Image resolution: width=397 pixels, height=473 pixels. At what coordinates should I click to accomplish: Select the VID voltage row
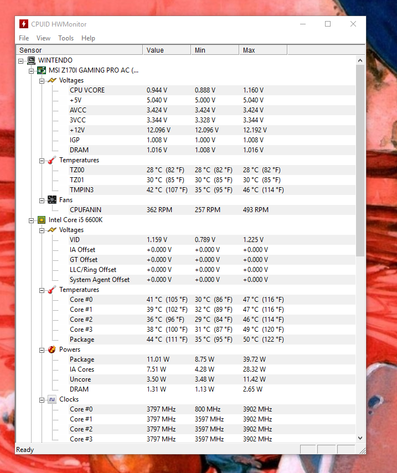click(212, 240)
